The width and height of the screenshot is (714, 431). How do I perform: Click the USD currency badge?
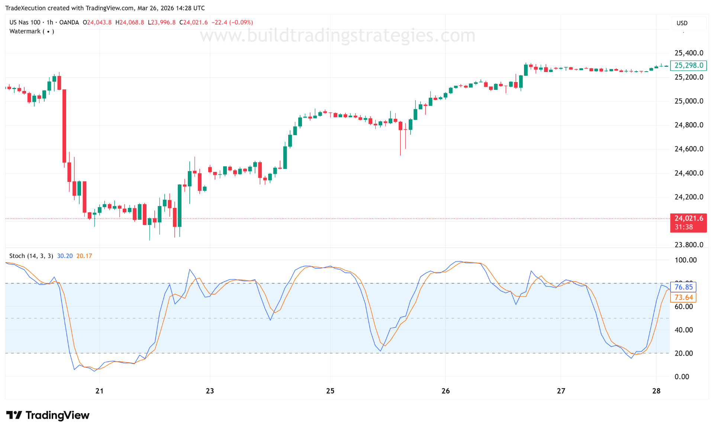tap(689, 23)
